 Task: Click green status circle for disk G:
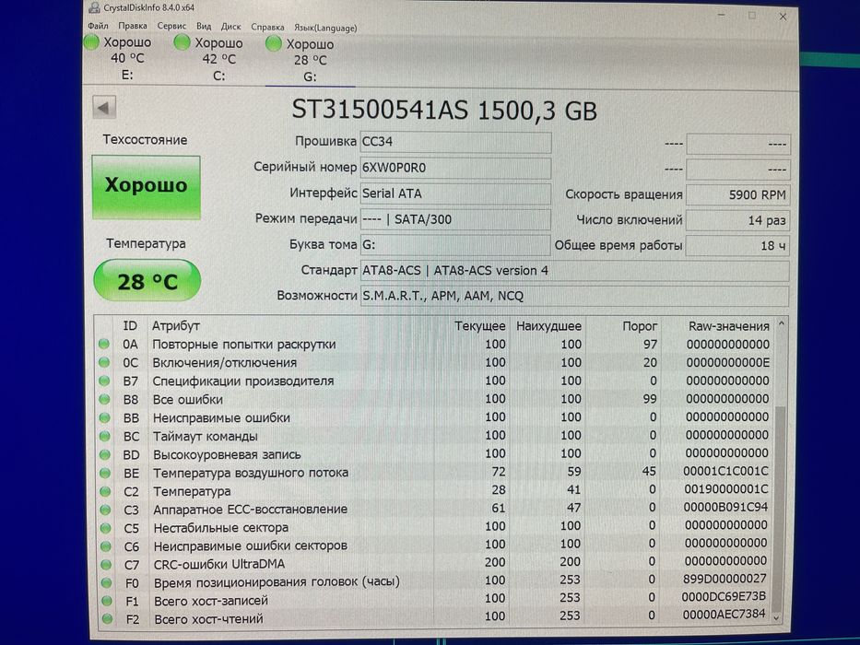[x=273, y=44]
